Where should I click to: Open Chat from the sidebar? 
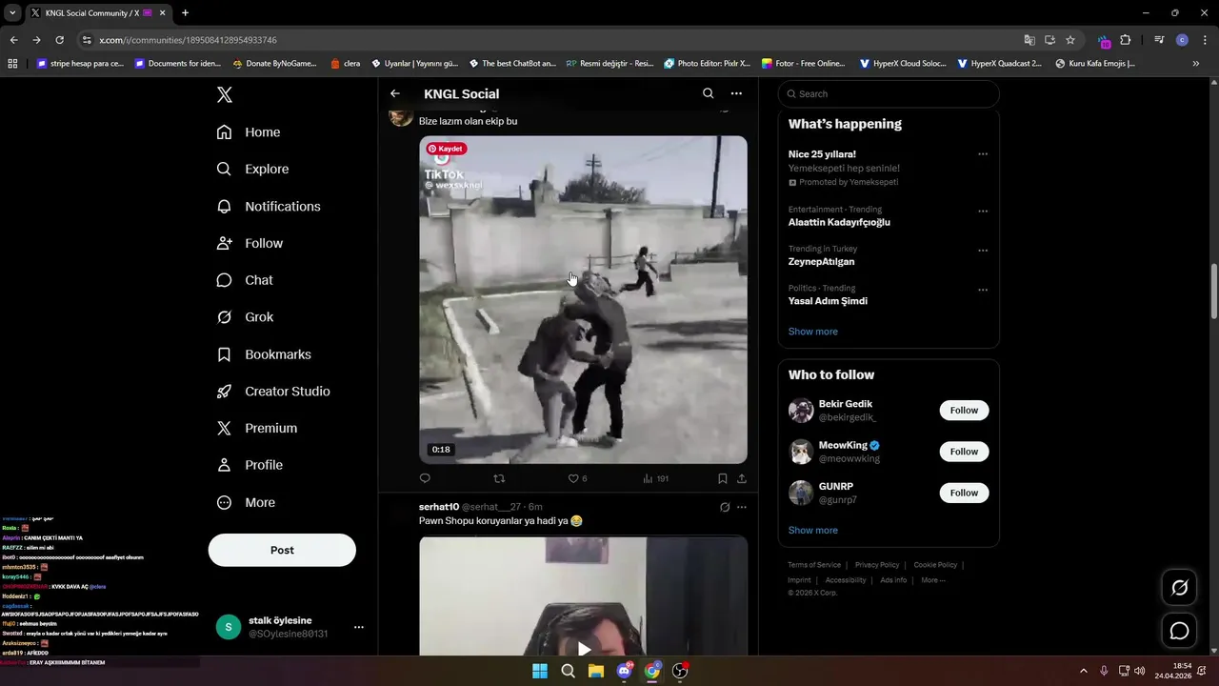point(245,280)
